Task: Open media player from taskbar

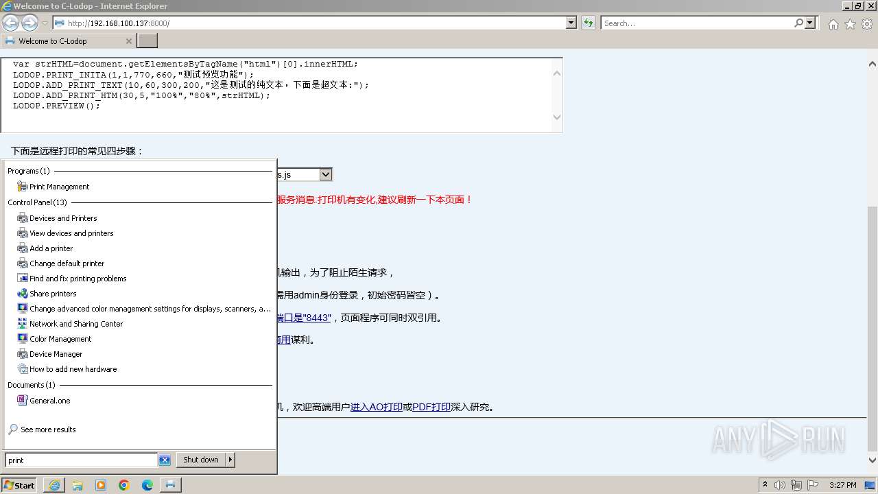Action: click(x=101, y=485)
